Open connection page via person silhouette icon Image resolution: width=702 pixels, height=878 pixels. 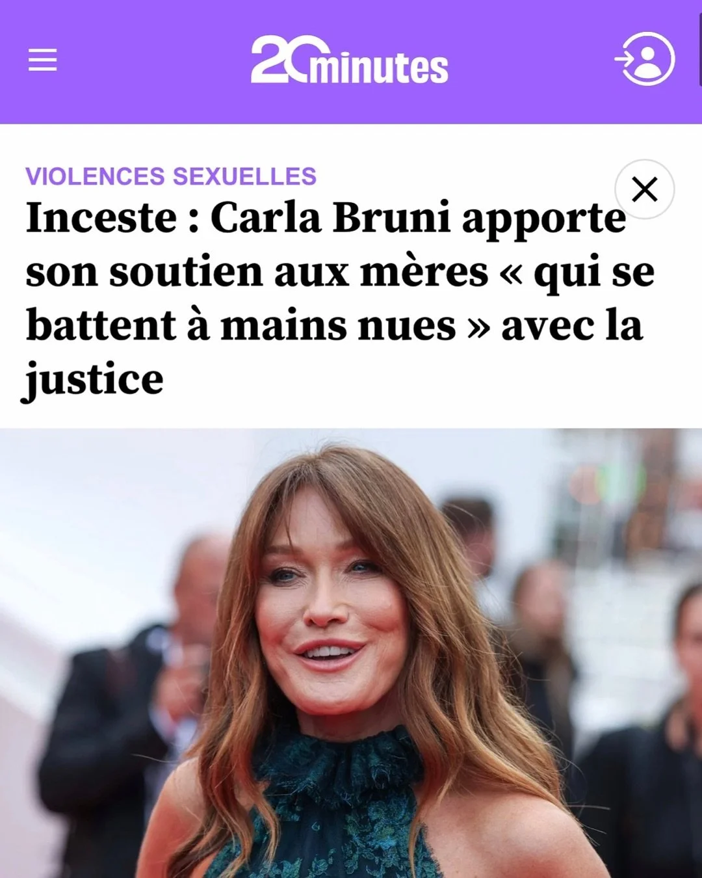[645, 59]
